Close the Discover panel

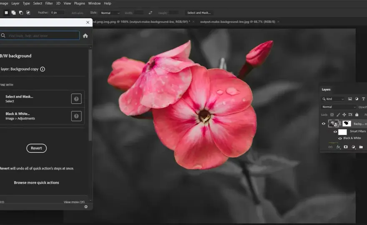click(x=88, y=22)
